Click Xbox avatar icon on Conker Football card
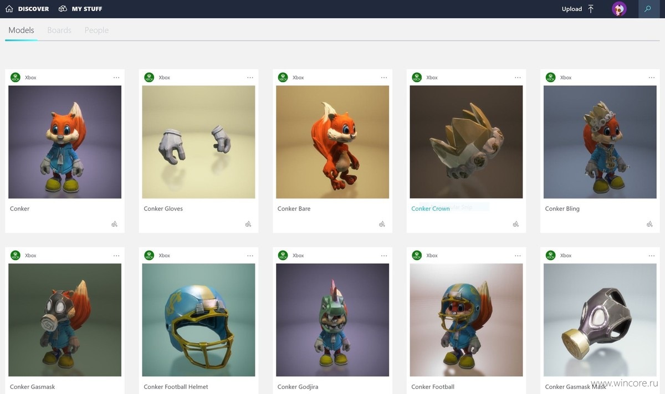 [x=417, y=255]
